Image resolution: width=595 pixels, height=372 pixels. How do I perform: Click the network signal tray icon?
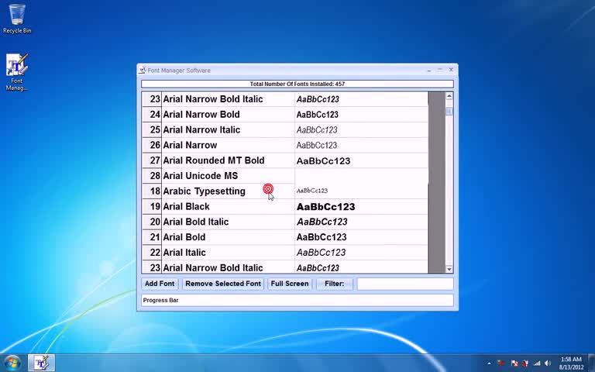(536, 363)
